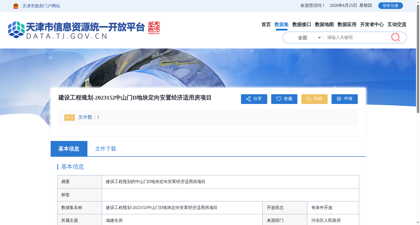Click the 摘要 description cell text
The width and height of the screenshot is (420, 225).
[155, 182]
